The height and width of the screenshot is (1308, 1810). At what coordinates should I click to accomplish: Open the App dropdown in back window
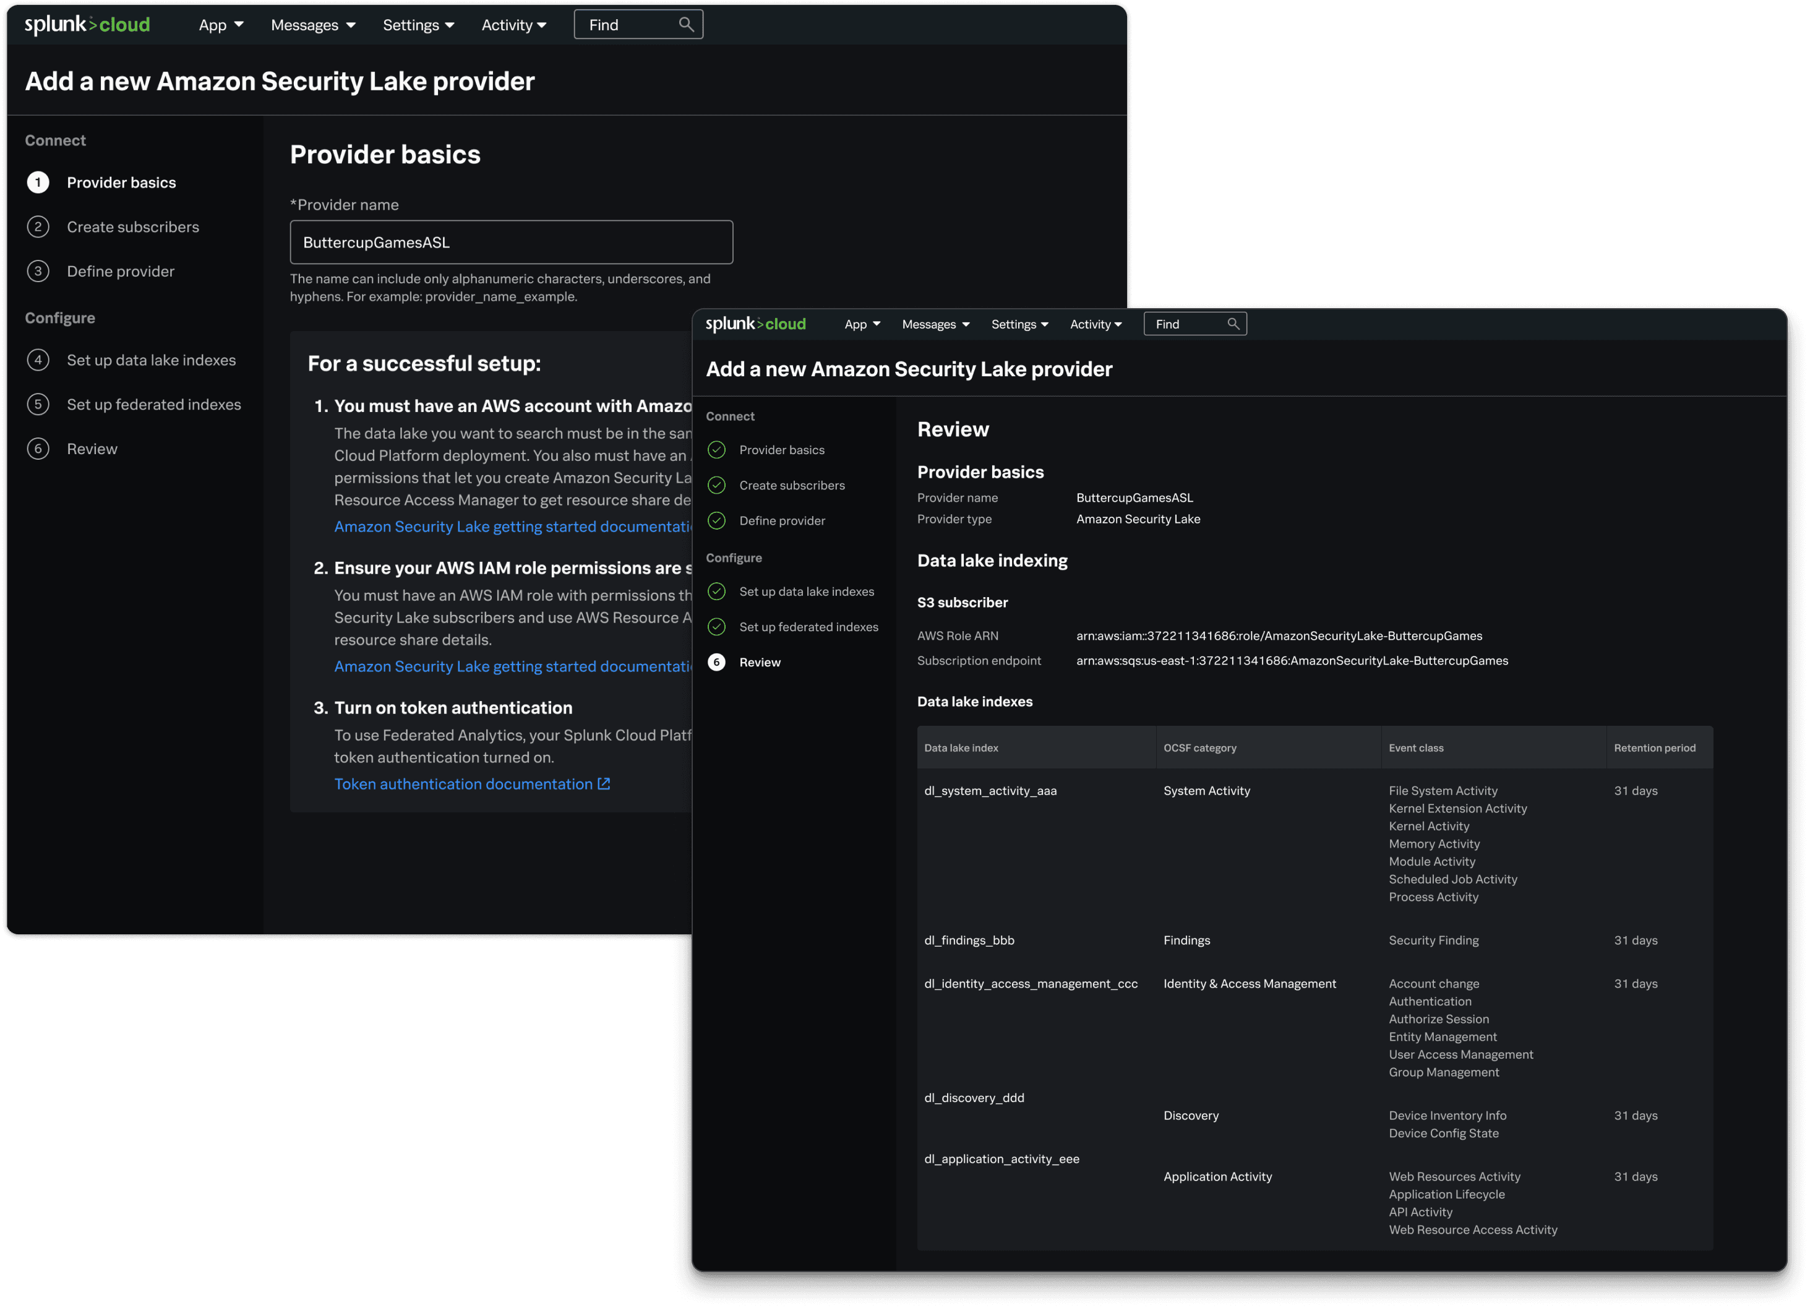tap(221, 25)
